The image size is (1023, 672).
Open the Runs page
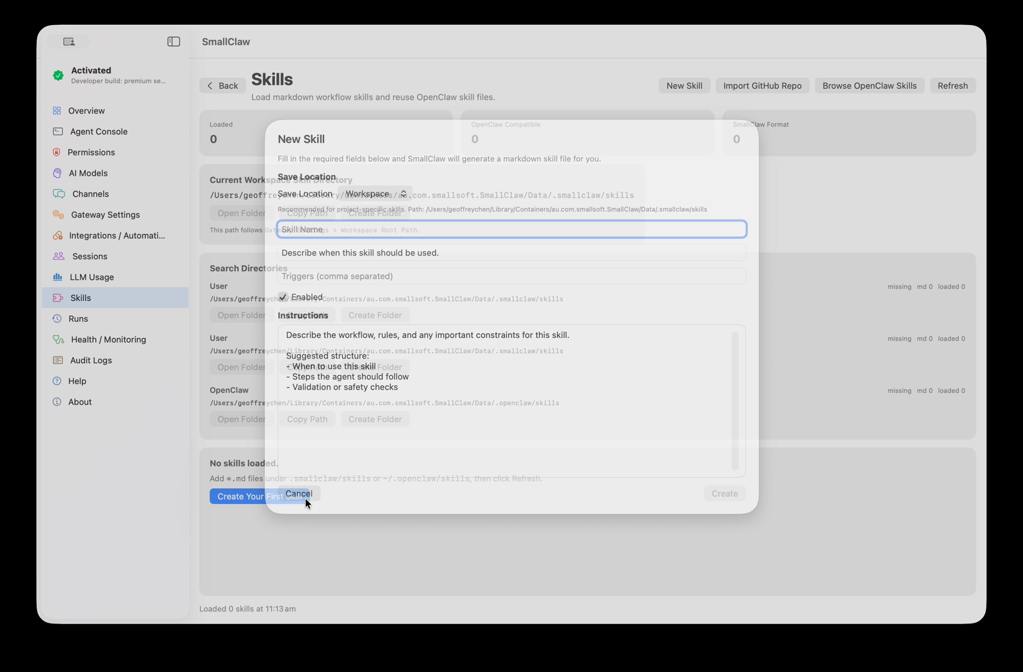pos(115,319)
